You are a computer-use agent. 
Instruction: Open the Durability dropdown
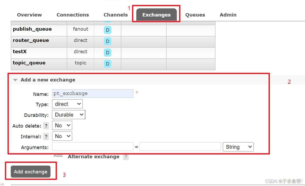coord(69,115)
